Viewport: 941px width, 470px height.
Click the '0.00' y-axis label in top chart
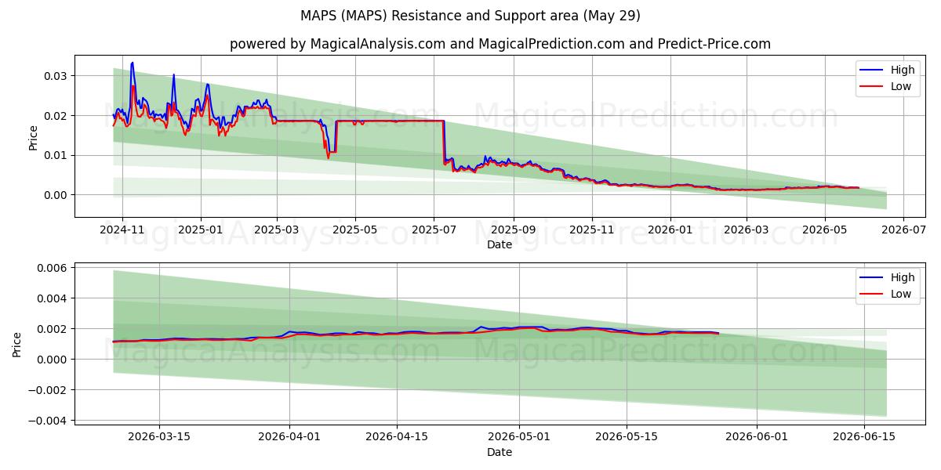coord(56,195)
